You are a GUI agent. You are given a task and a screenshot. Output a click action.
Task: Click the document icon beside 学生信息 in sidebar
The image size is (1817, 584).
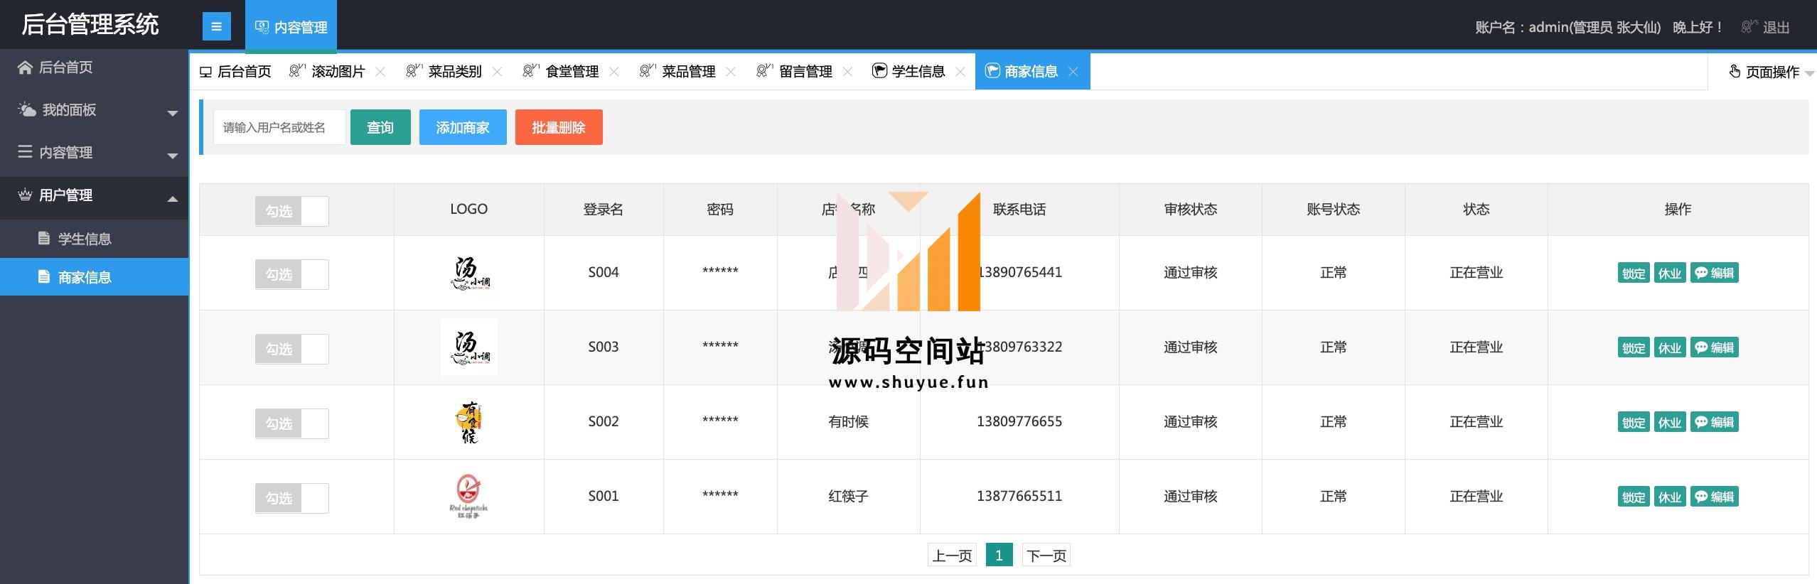44,238
